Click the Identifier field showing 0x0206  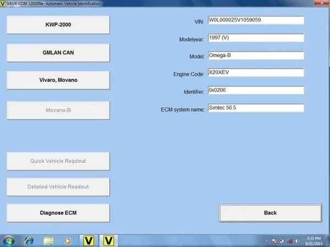(x=255, y=91)
